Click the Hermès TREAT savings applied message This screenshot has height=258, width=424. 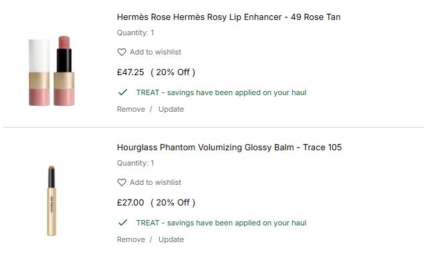(221, 92)
